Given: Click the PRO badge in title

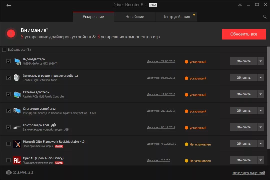Looking at the screenshot, I should 153,5.
